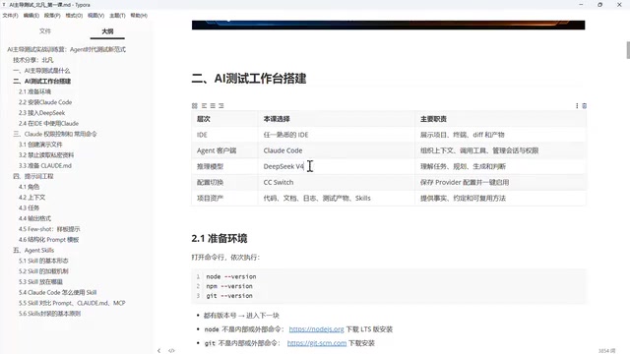630x354 pixels.
Task: Go to 4.3 任务 outline entry
Action: point(29,207)
